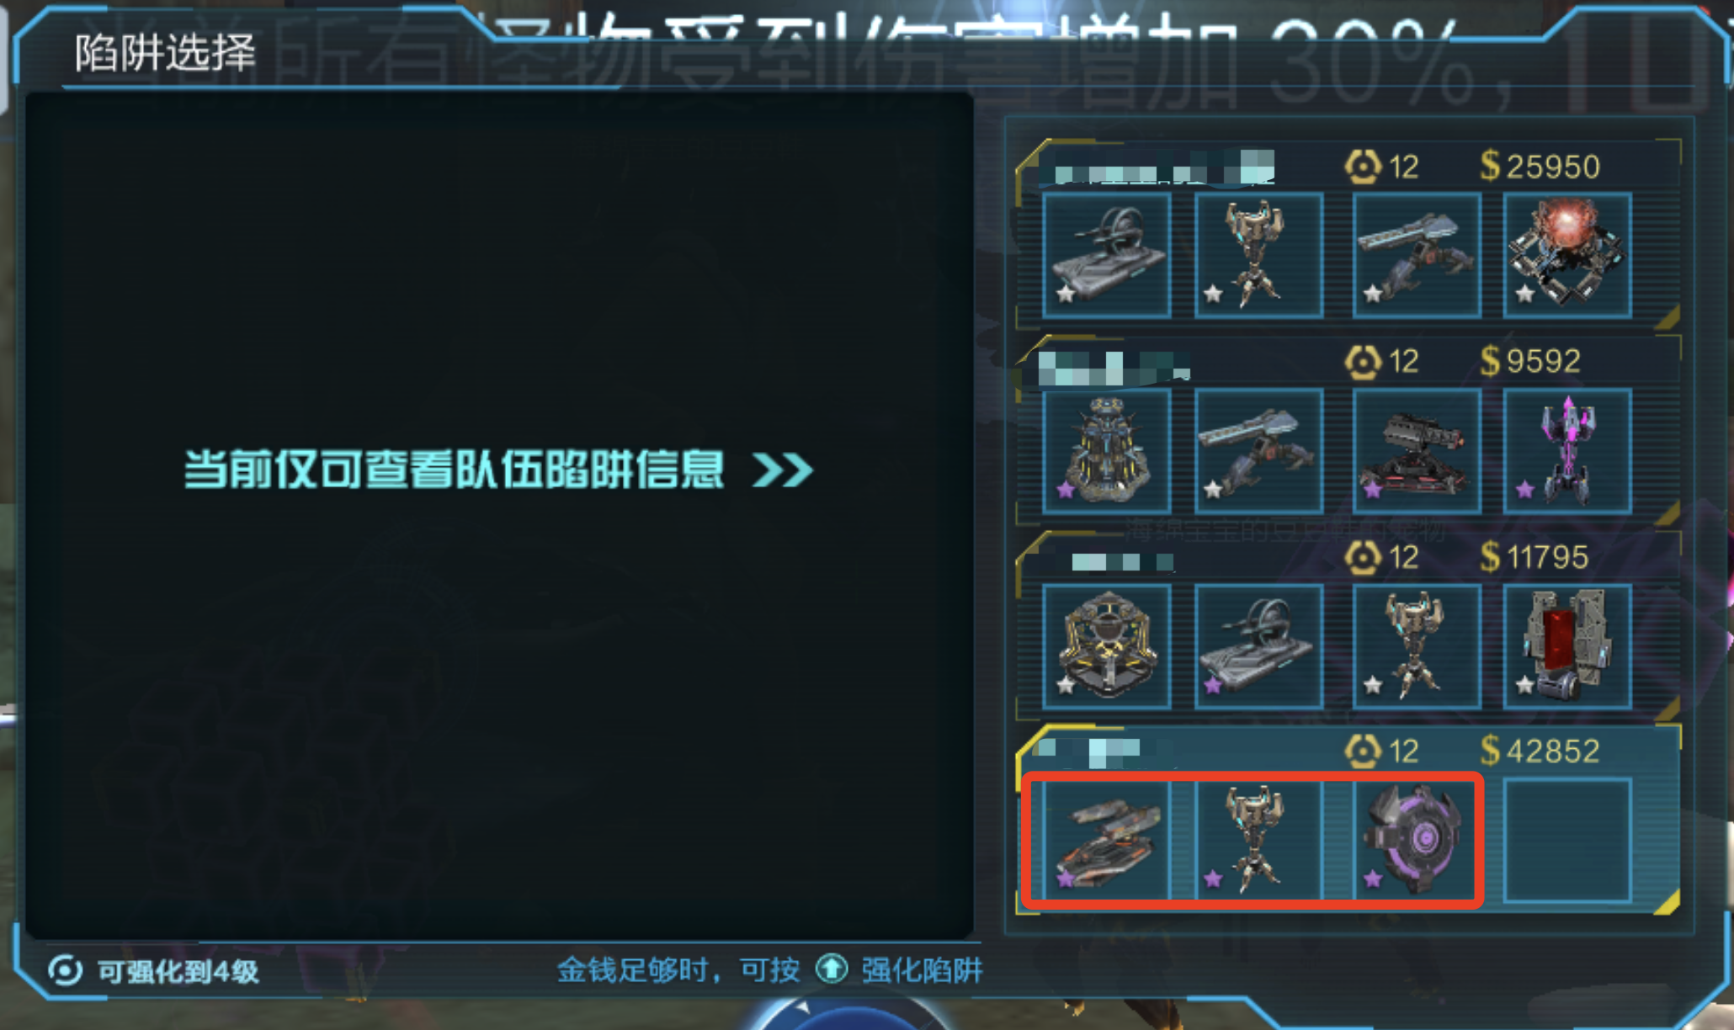This screenshot has width=1734, height=1030.
Task: Select the red panel barricade trap
Action: (1567, 645)
